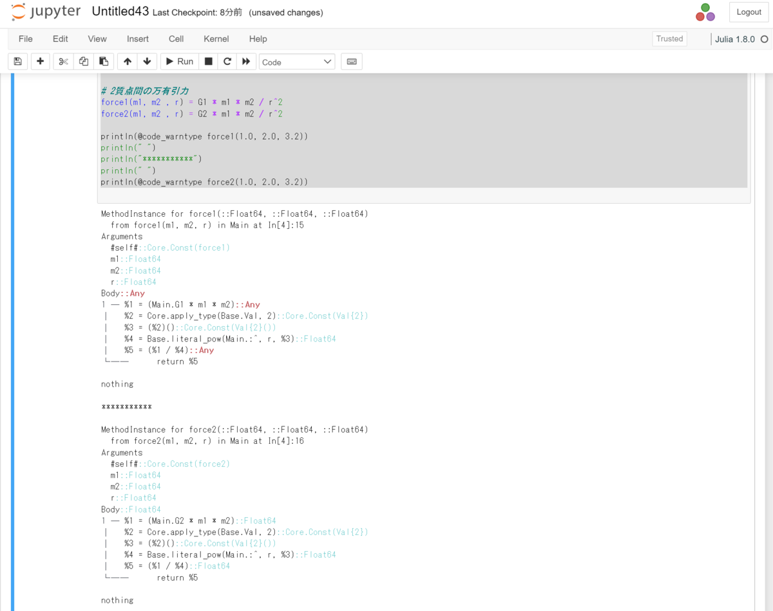Click the Julia logo icon
773x611 pixels.
pyautogui.click(x=705, y=12)
